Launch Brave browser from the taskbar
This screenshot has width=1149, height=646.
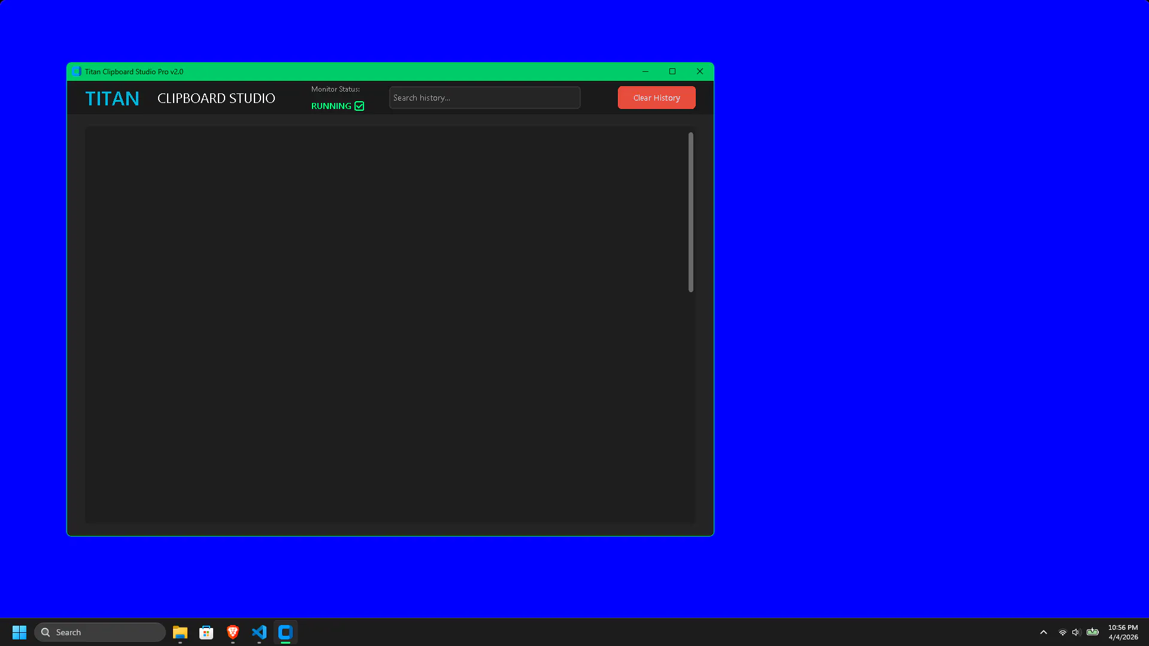233,632
